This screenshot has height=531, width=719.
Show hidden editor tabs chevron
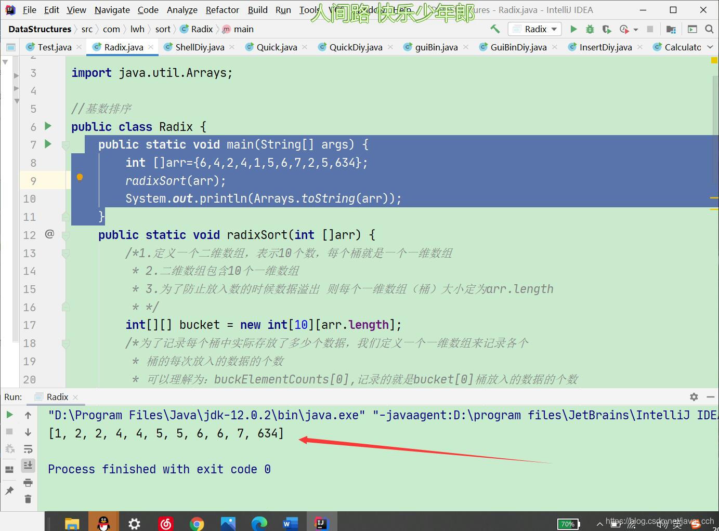710,47
